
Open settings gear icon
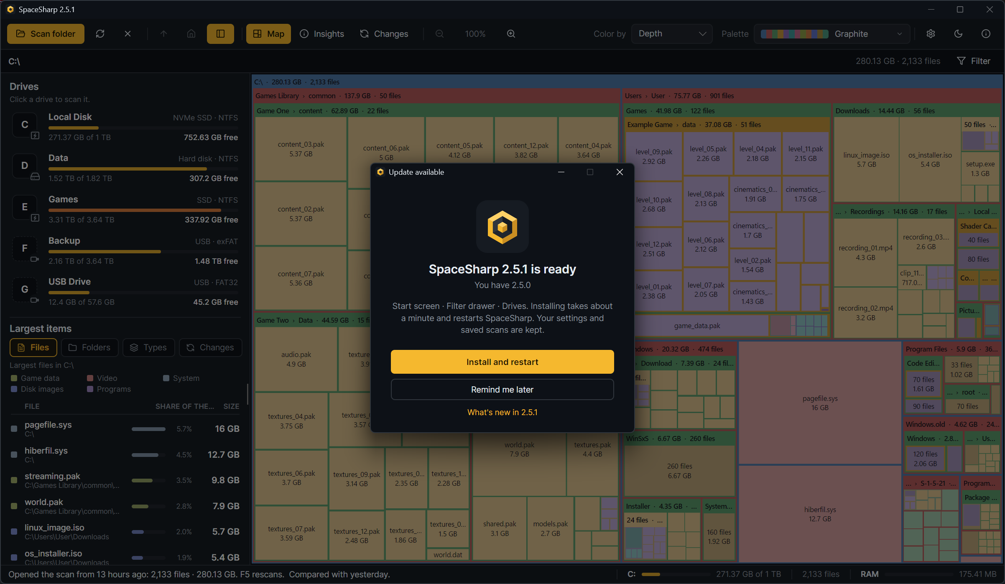click(x=931, y=34)
